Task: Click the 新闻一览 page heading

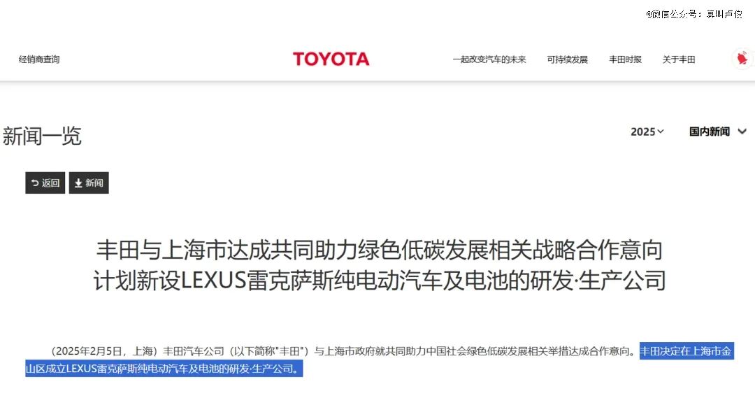Action: point(42,136)
